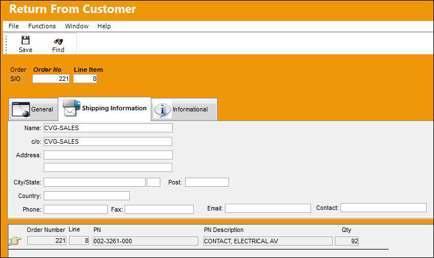
Task: Click the Line grid cell showing 8
Action: point(79,240)
